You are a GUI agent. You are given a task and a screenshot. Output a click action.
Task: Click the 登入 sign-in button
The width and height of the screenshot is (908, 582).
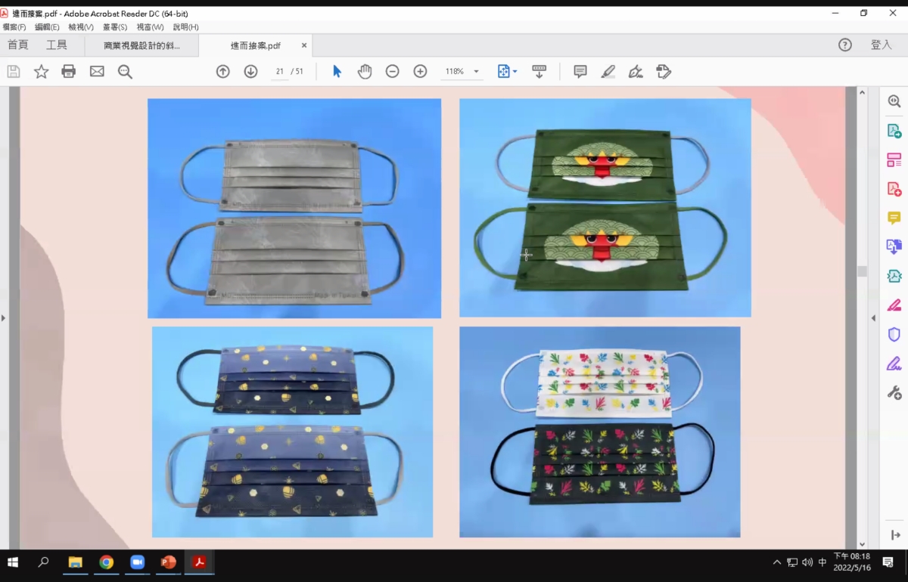point(881,45)
